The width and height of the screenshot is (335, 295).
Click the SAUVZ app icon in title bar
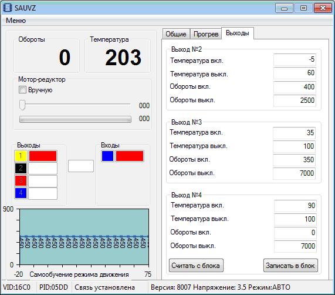pos(8,8)
